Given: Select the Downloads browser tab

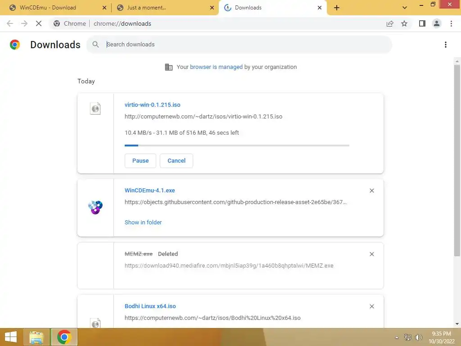Looking at the screenshot, I should [272, 8].
